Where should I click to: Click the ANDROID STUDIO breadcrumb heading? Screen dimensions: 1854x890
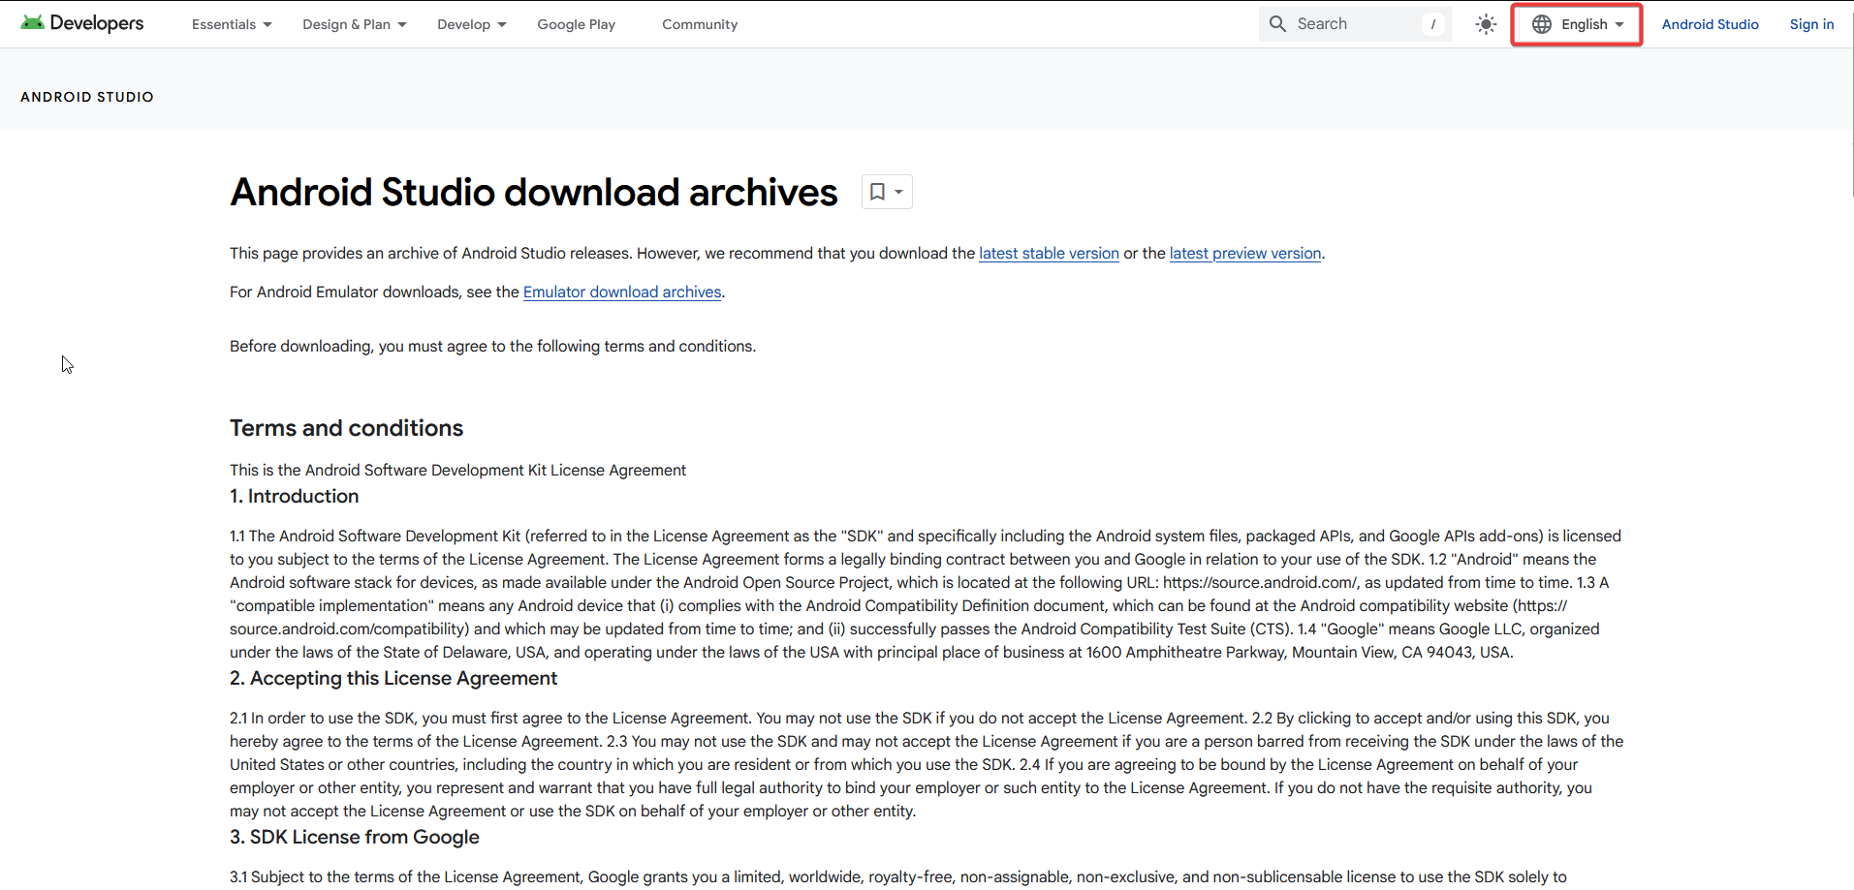coord(87,97)
